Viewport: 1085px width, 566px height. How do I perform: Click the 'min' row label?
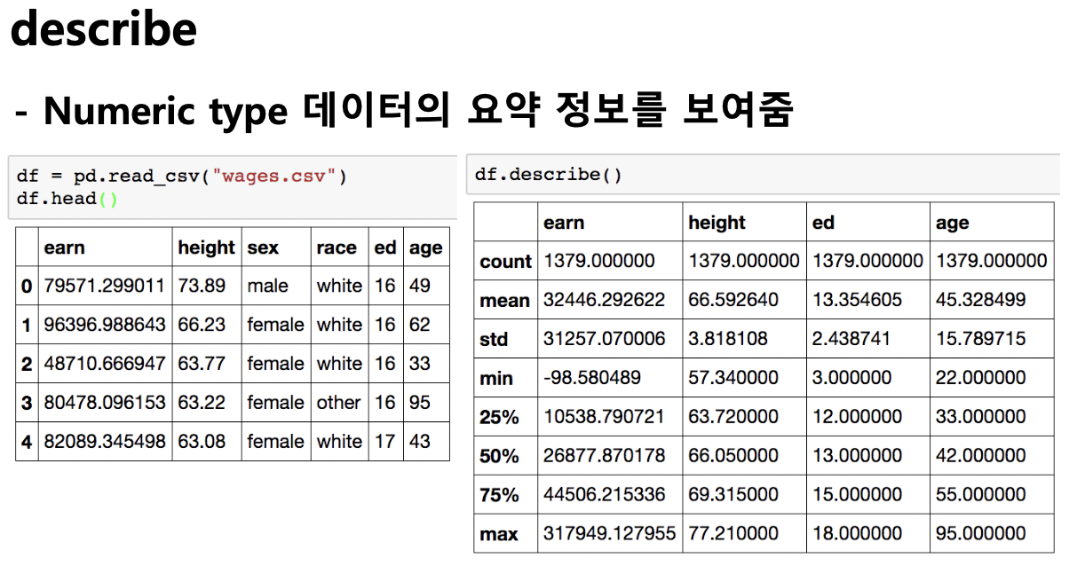tap(496, 379)
